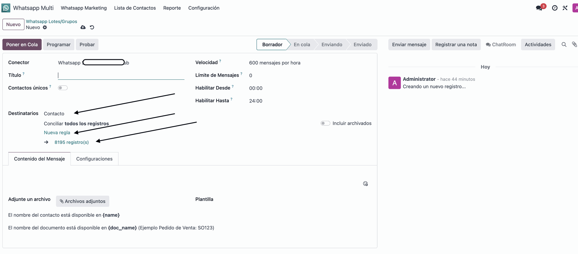Open chatter attachments paperclip icon
Image resolution: width=578 pixels, height=254 pixels.
pos(574,44)
